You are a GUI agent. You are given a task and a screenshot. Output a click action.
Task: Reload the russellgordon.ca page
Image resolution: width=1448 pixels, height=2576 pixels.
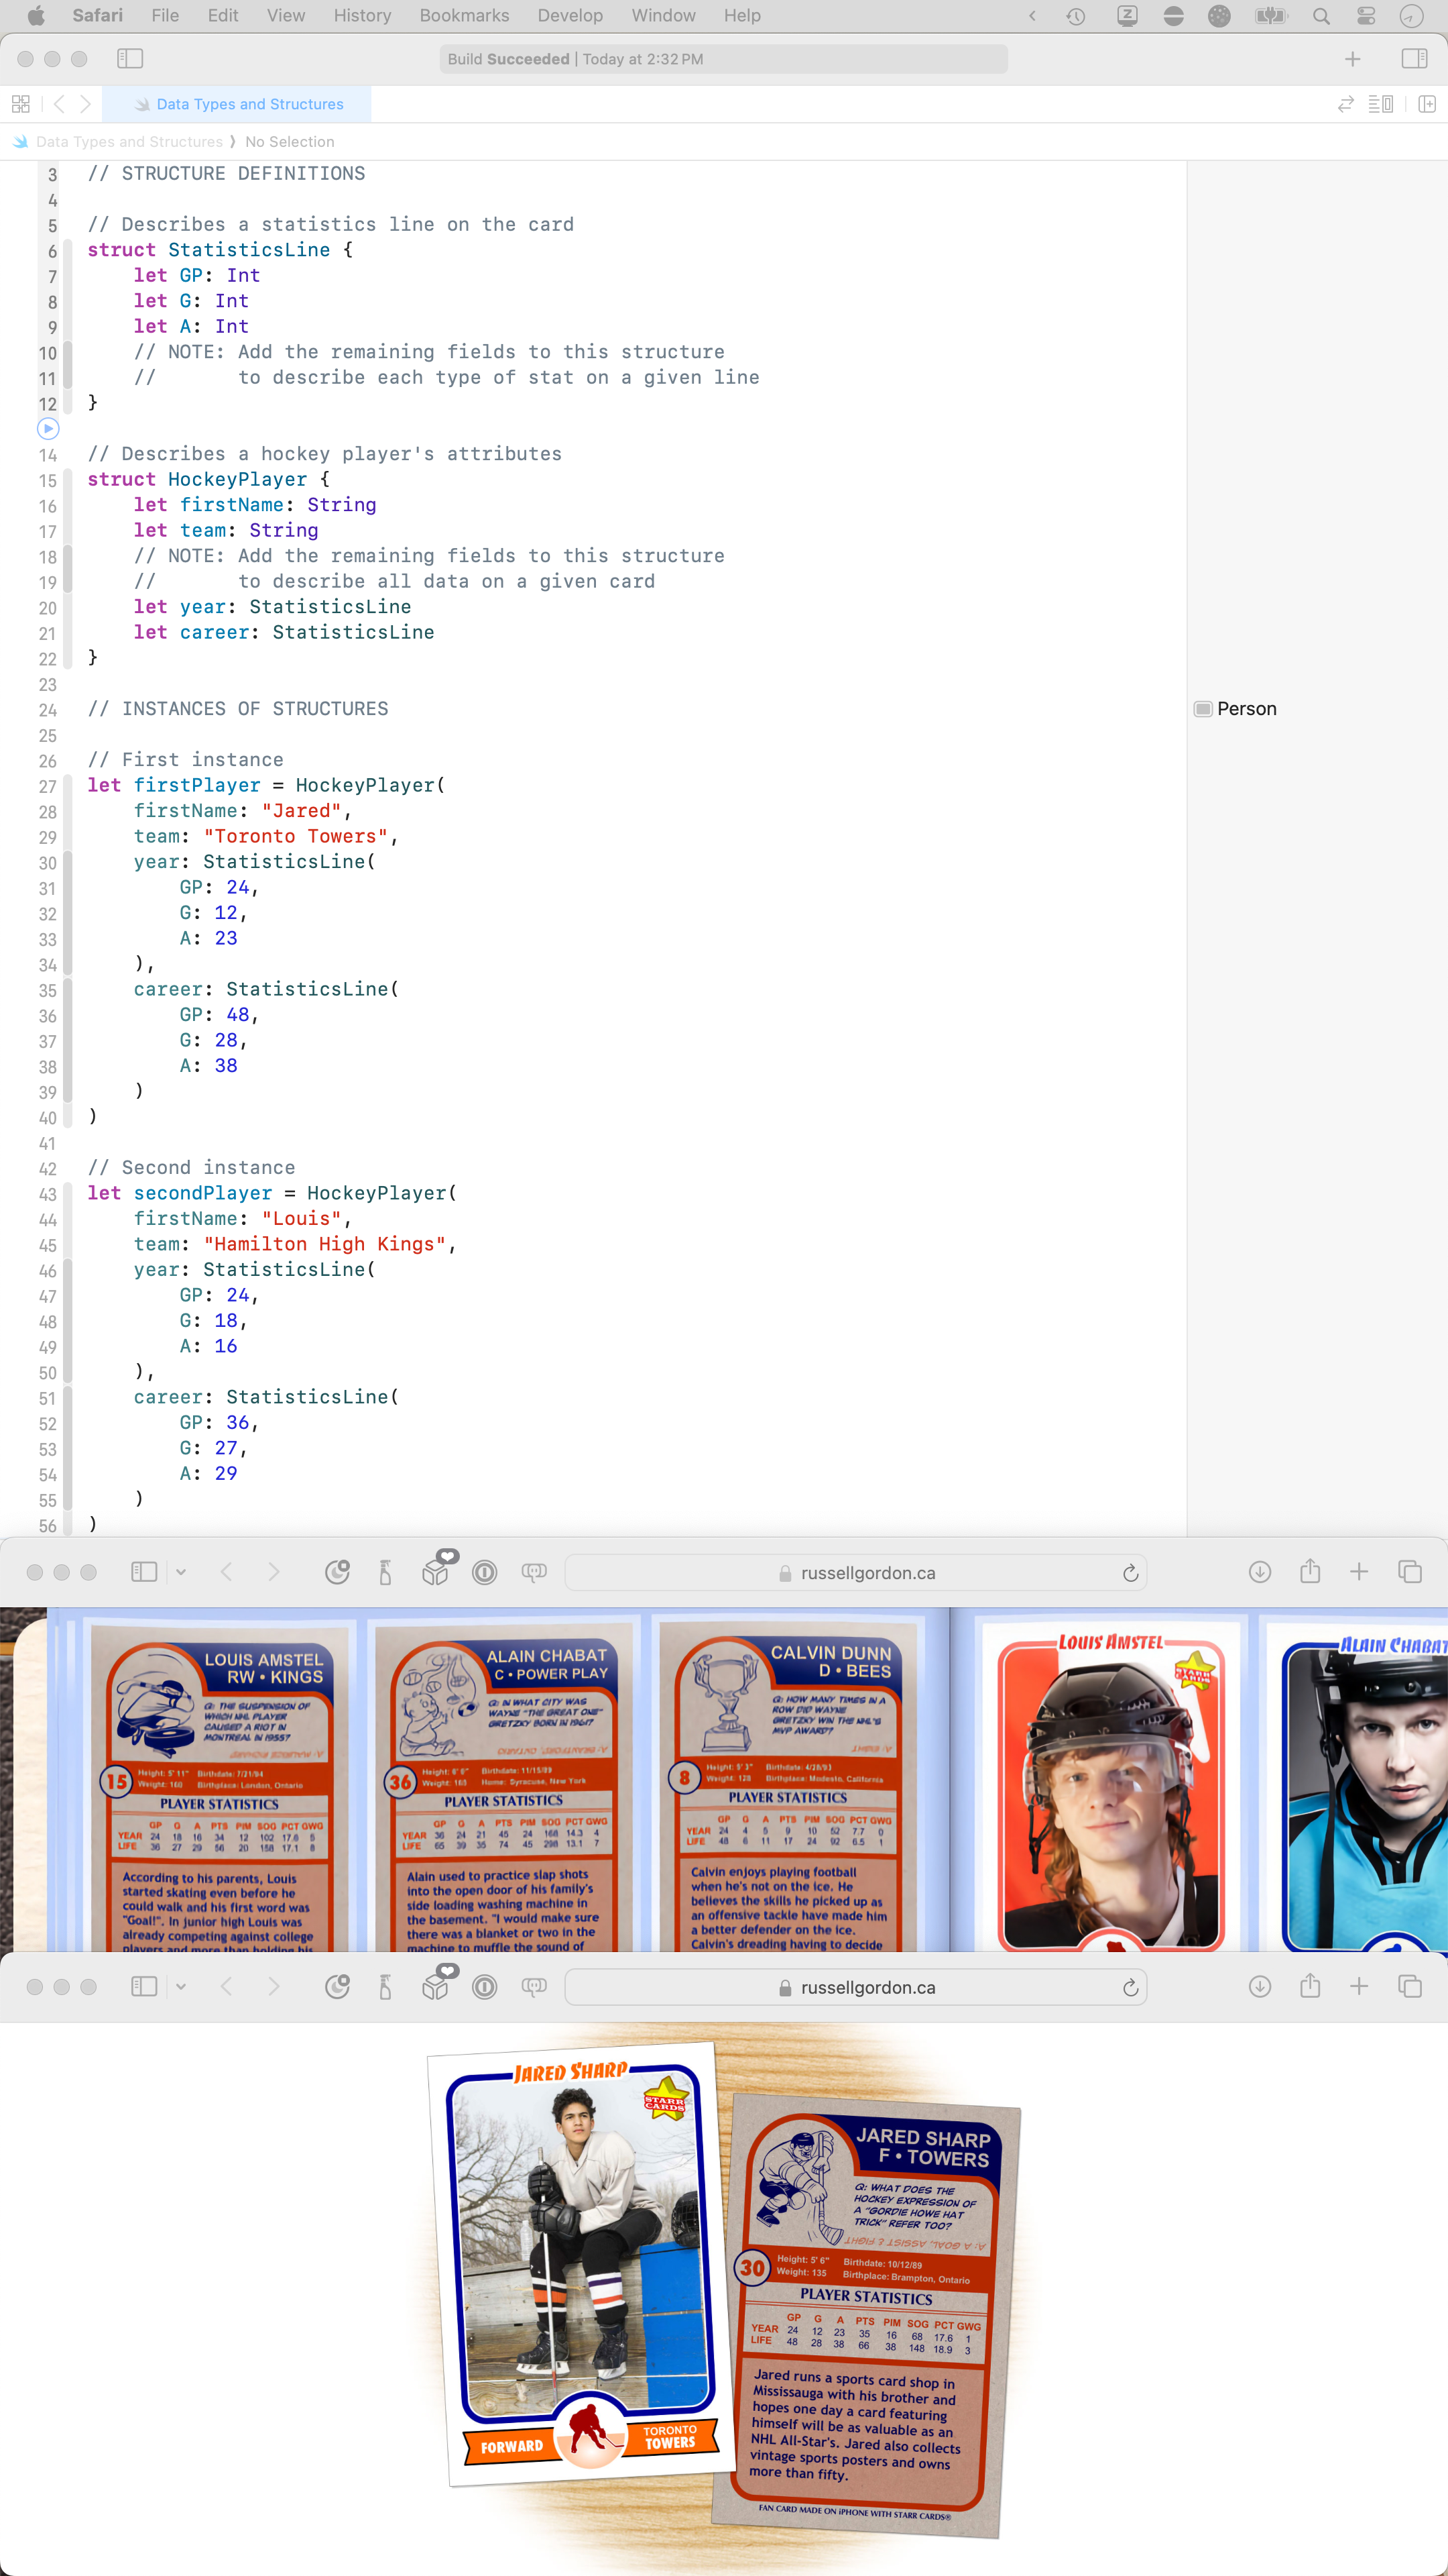[1130, 1571]
